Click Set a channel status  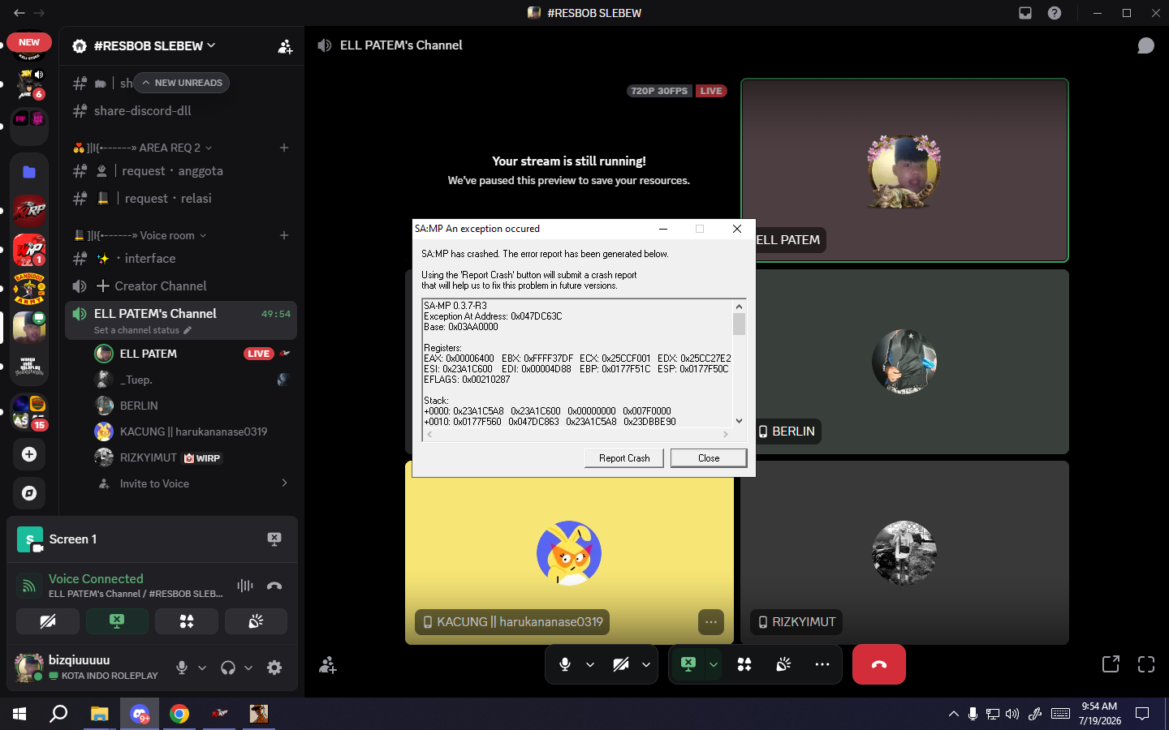pyautogui.click(x=143, y=330)
